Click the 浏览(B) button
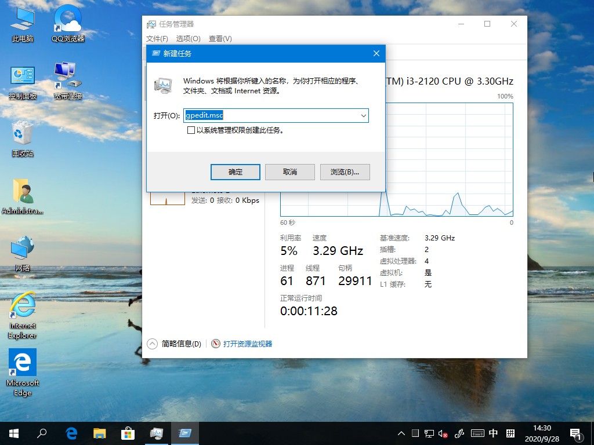The height and width of the screenshot is (445, 594). pos(345,172)
